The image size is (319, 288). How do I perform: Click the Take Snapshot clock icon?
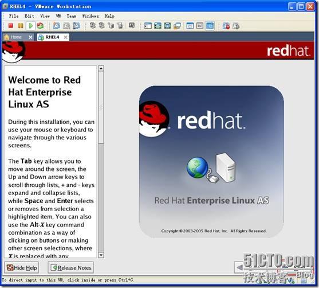click(x=57, y=26)
